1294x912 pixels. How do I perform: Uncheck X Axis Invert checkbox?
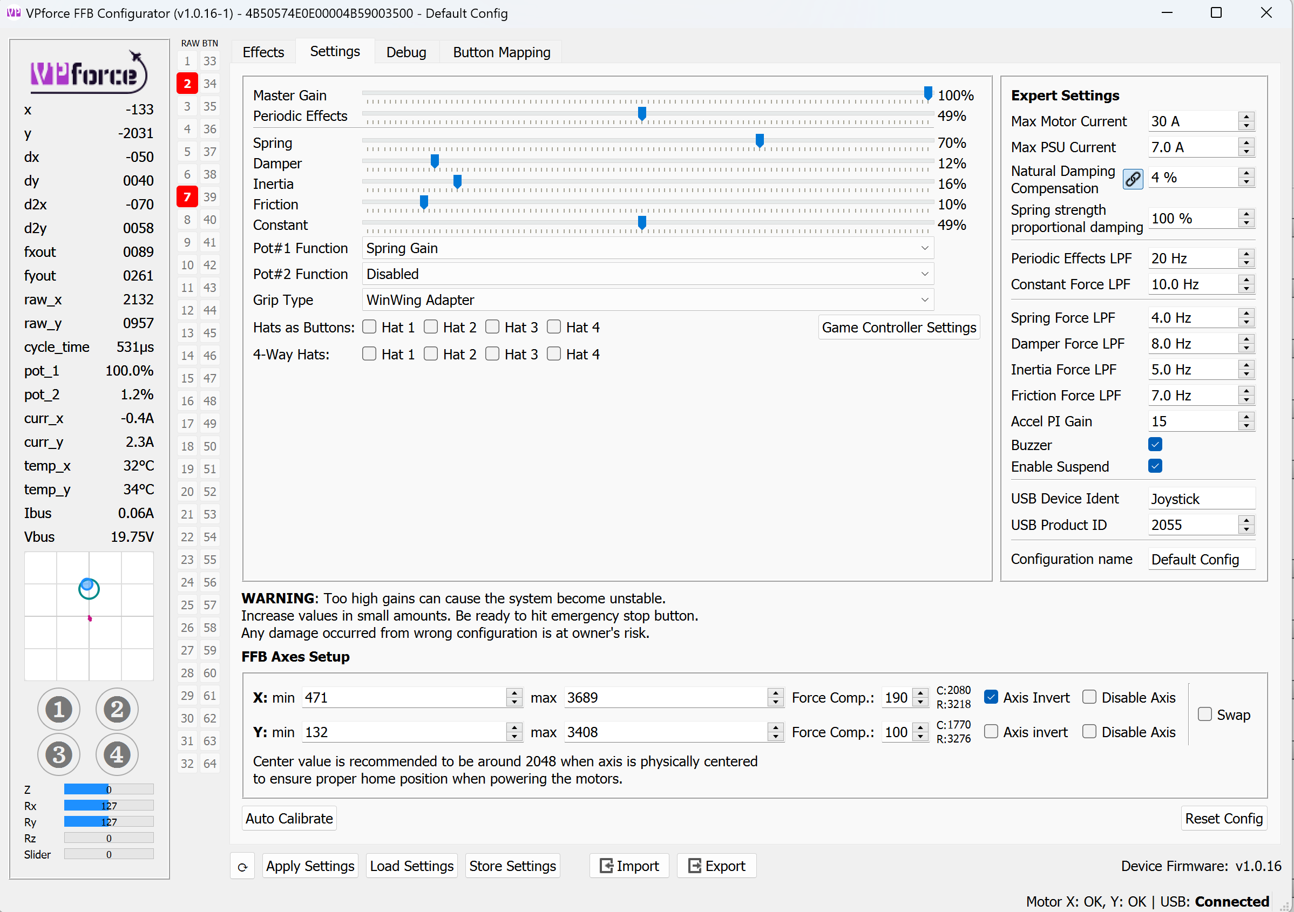click(991, 697)
